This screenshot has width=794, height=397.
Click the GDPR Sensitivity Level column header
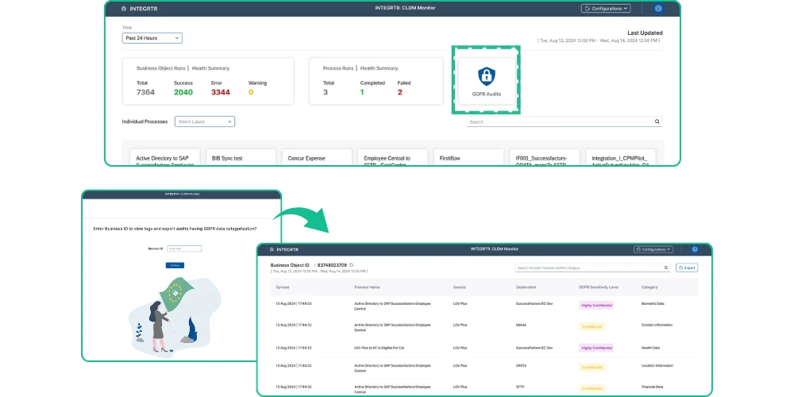click(x=598, y=287)
